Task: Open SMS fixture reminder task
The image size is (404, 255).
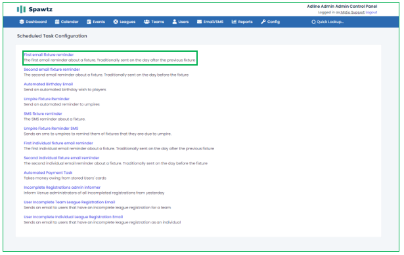Action: tap(43, 113)
